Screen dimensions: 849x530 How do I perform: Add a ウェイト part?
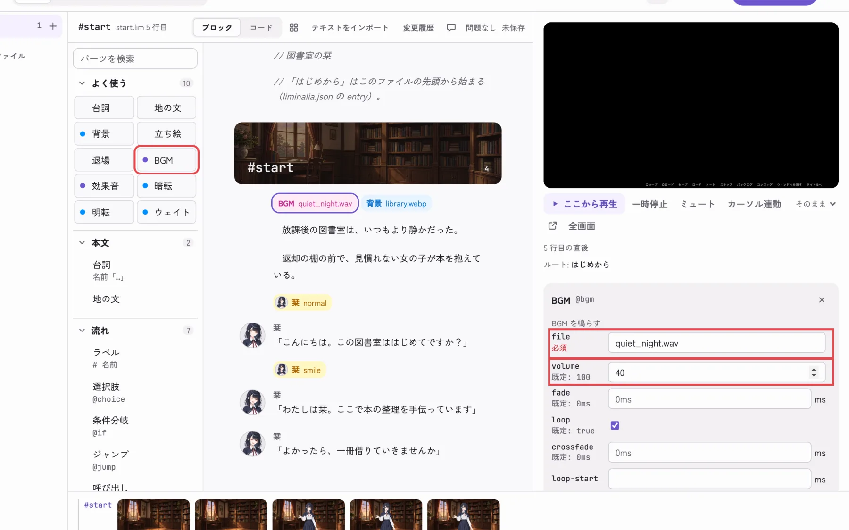click(x=166, y=212)
